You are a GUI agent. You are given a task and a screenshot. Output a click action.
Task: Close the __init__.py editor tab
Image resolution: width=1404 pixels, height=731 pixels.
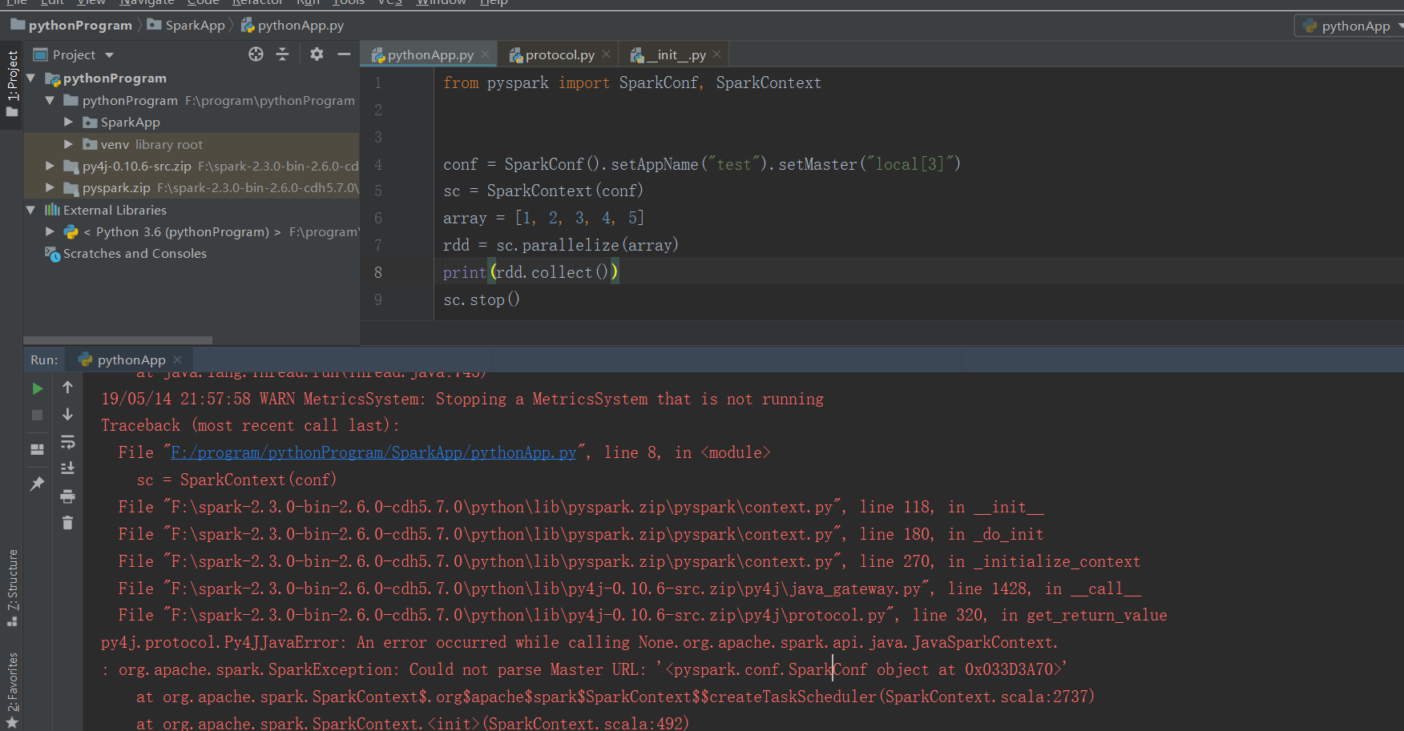tap(716, 54)
